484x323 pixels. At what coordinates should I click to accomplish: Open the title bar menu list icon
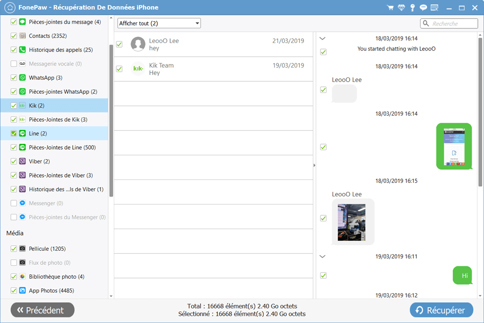pyautogui.click(x=435, y=8)
